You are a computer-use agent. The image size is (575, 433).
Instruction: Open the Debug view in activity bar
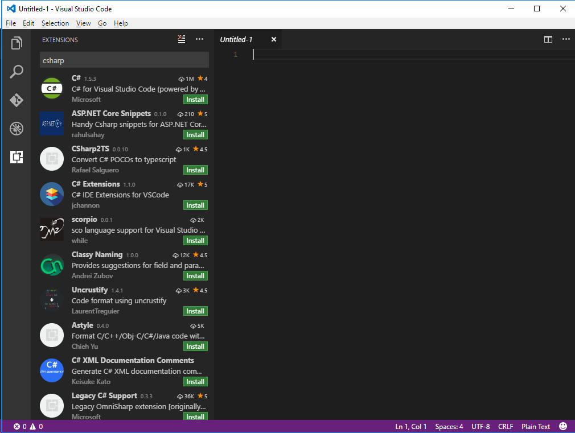[17, 129]
